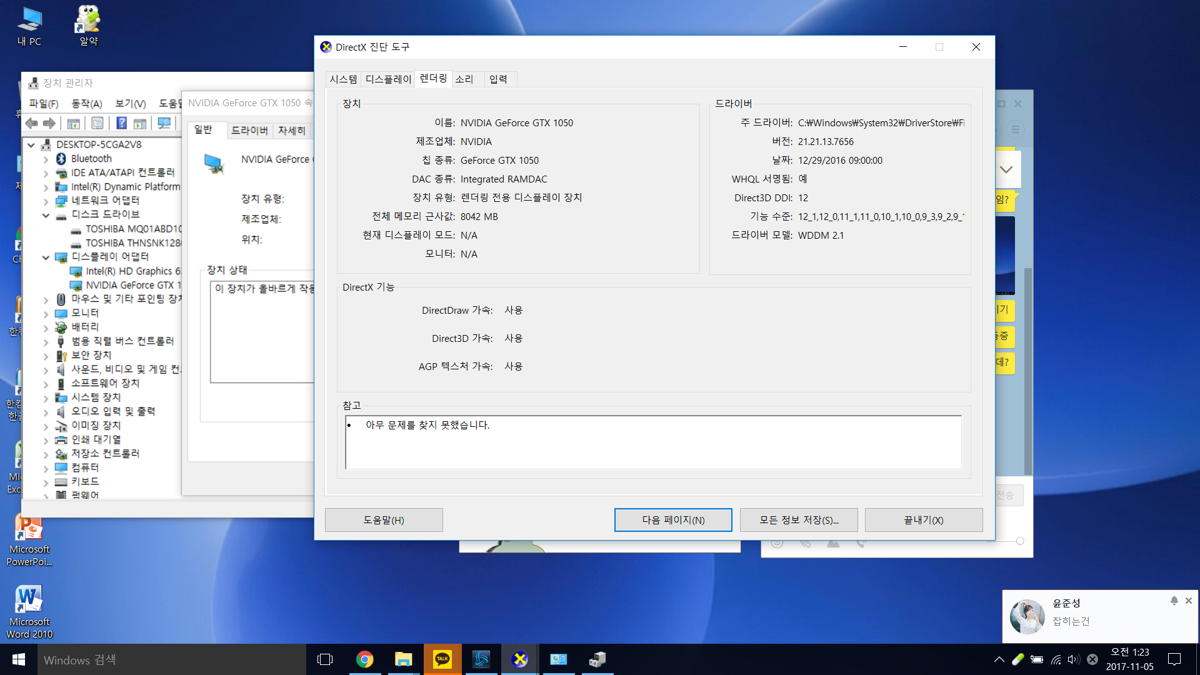The width and height of the screenshot is (1200, 675).
Task: Open the Microsoft PowerPoint desktop shortcut
Action: (x=29, y=541)
